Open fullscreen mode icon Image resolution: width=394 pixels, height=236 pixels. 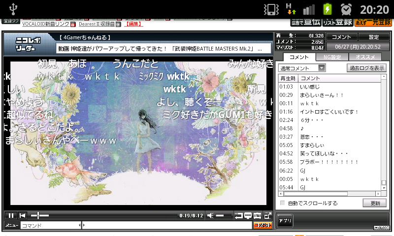[267, 215]
